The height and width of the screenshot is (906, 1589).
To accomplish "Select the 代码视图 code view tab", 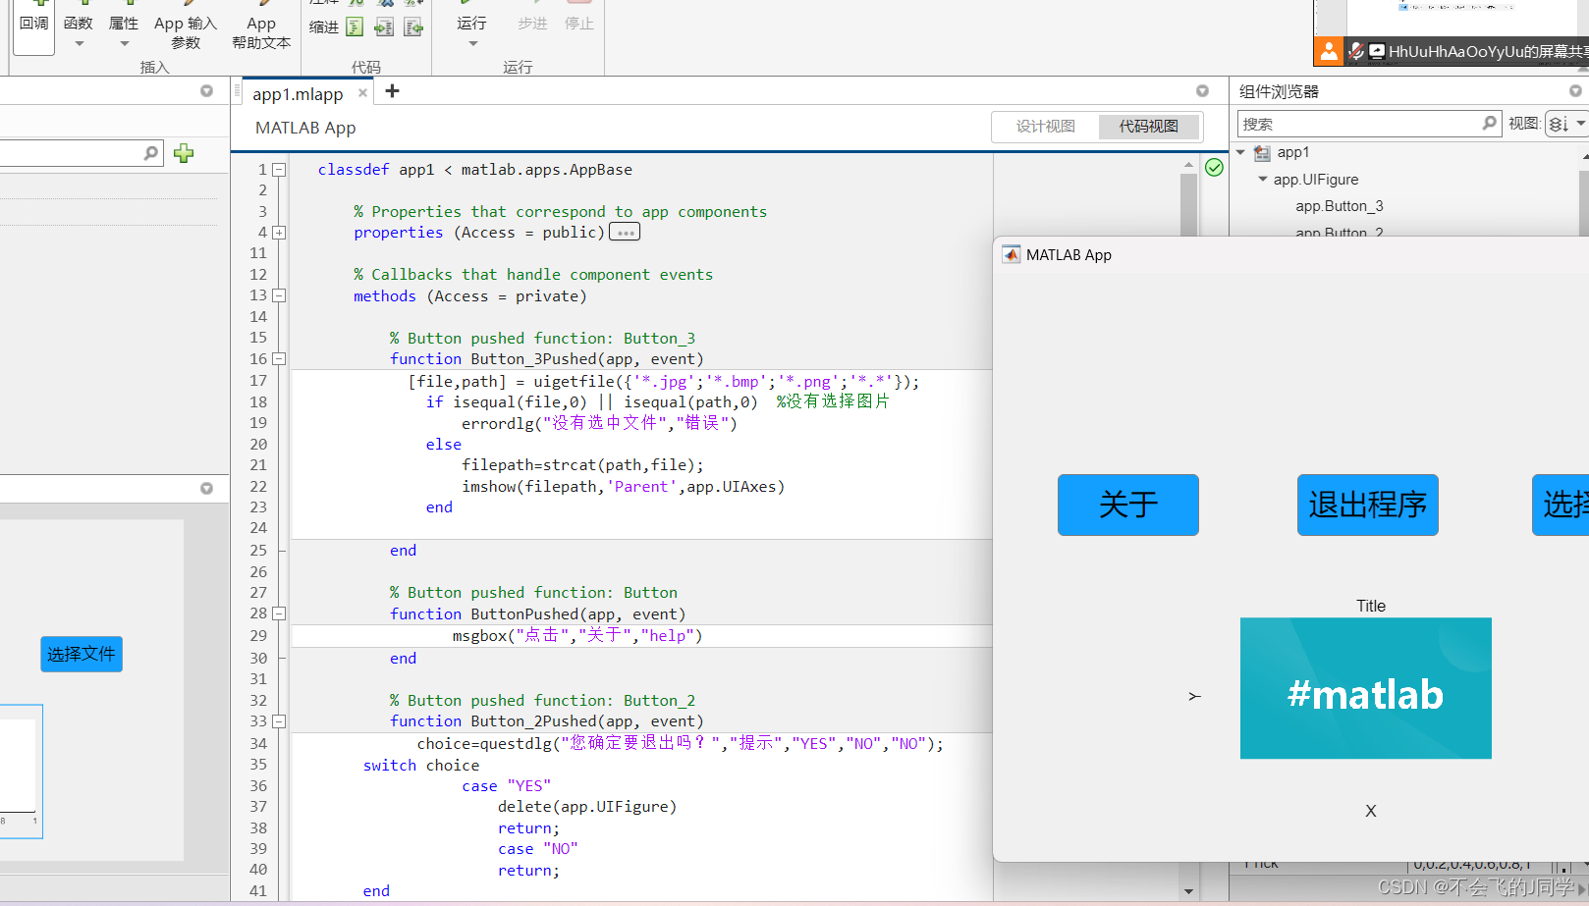I will click(1149, 127).
